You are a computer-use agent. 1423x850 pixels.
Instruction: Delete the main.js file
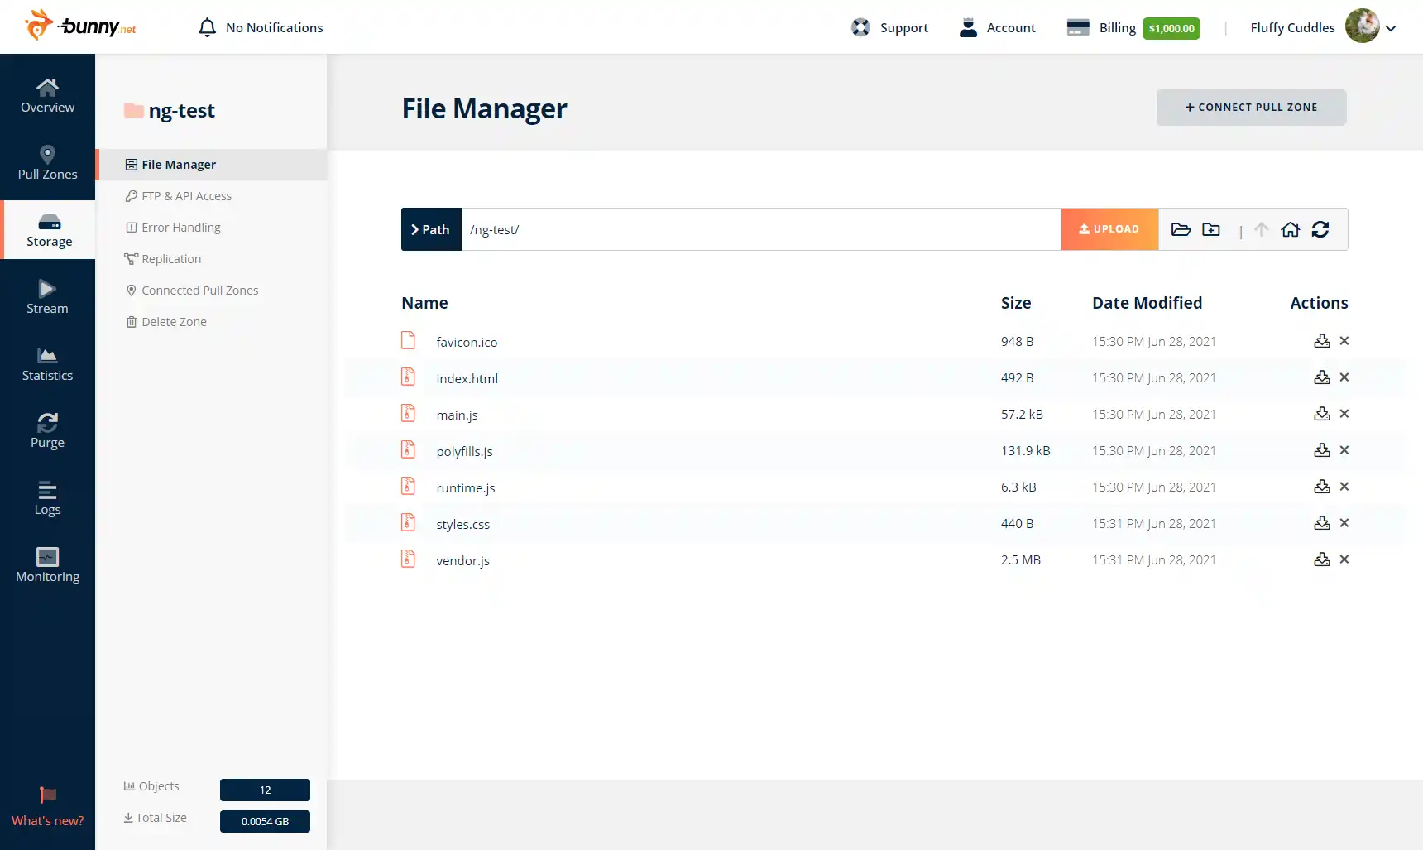[x=1344, y=414]
